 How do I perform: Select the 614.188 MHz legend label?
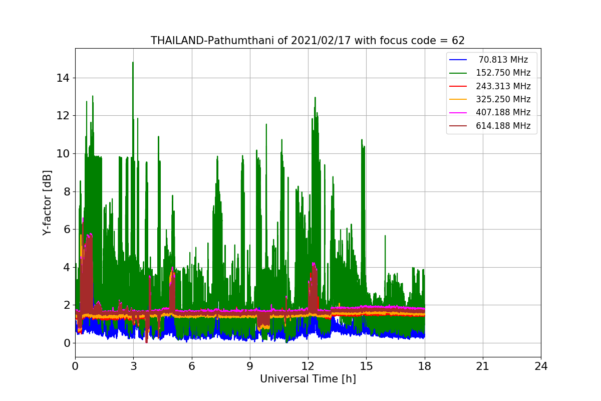(503, 126)
